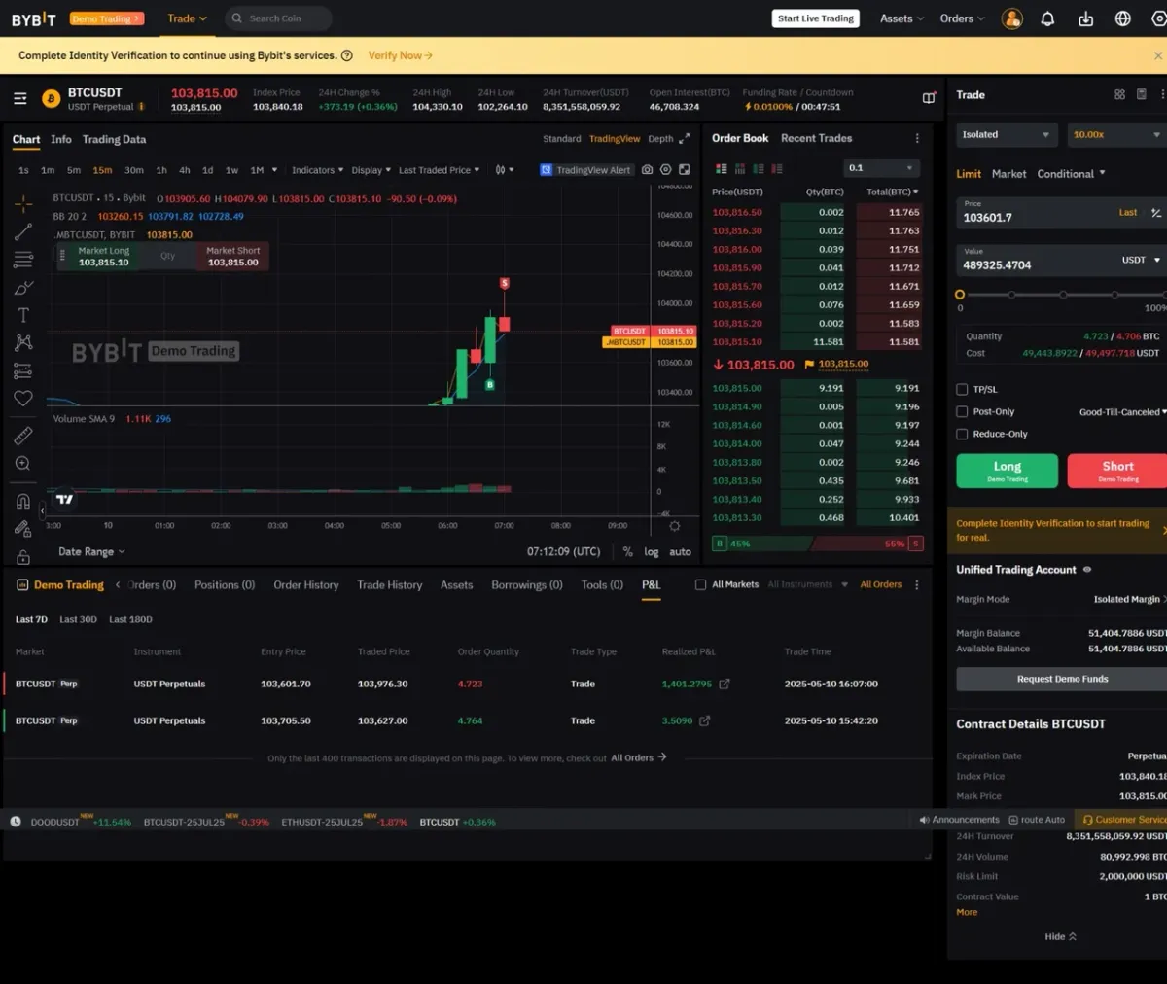
Task: Open the user profile avatar
Action: 1012,18
